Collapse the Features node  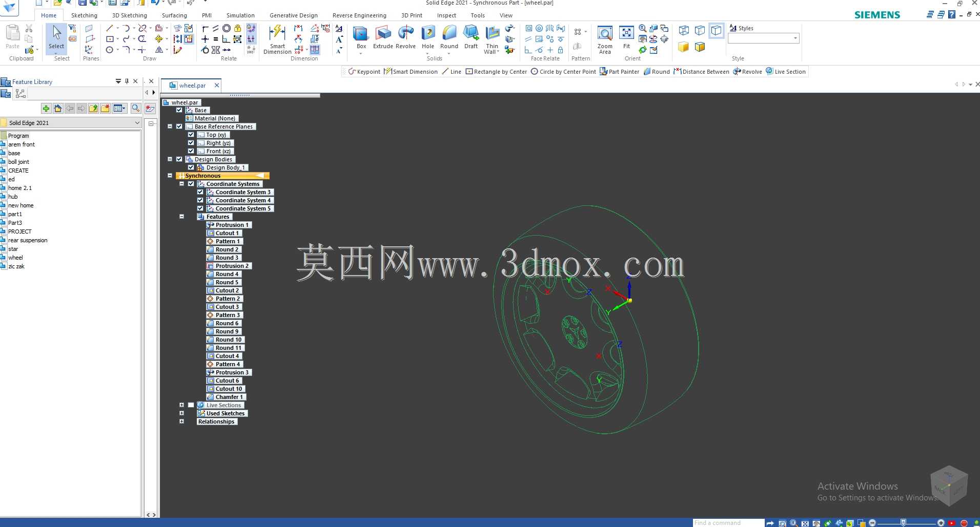[x=181, y=217]
